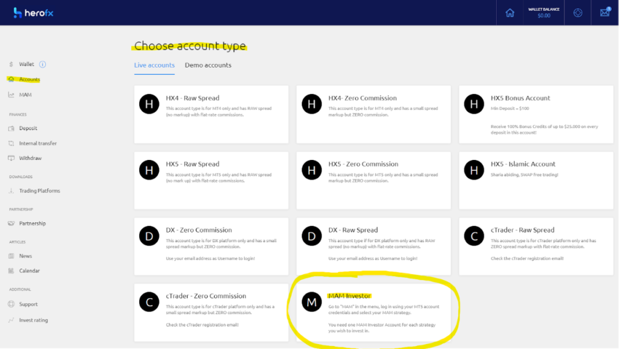The image size is (619, 349).
Task: Select HX5 - Raw Spread account title
Action: pyautogui.click(x=192, y=164)
